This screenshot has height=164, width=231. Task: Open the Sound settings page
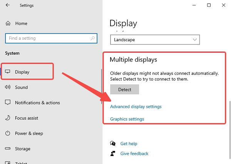21,87
